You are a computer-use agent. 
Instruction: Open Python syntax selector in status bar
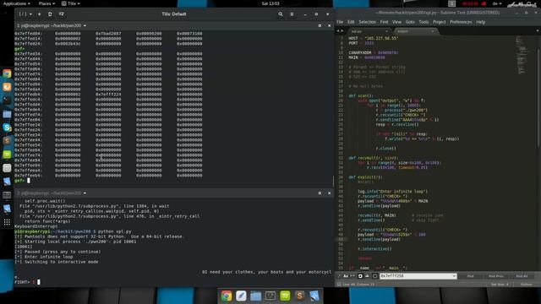tap(526, 285)
